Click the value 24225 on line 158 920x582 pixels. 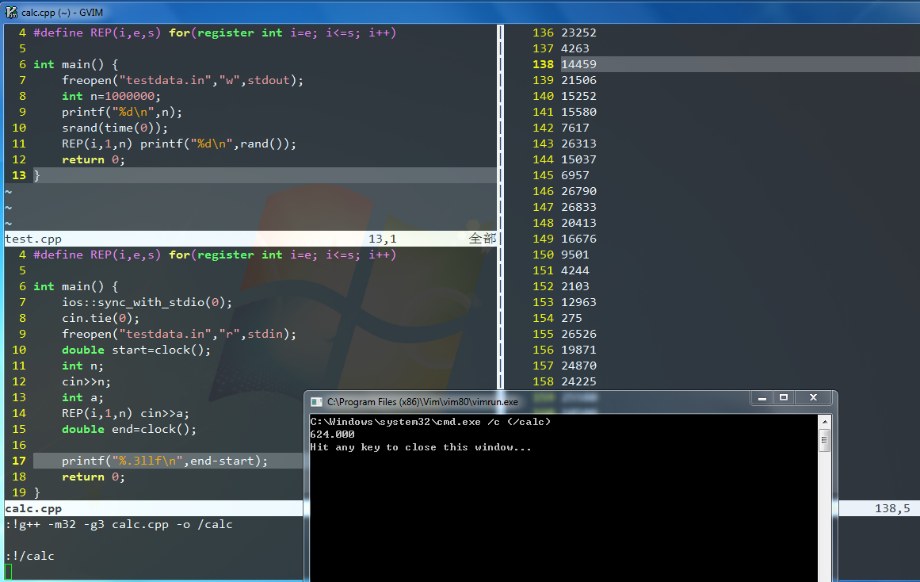point(578,381)
